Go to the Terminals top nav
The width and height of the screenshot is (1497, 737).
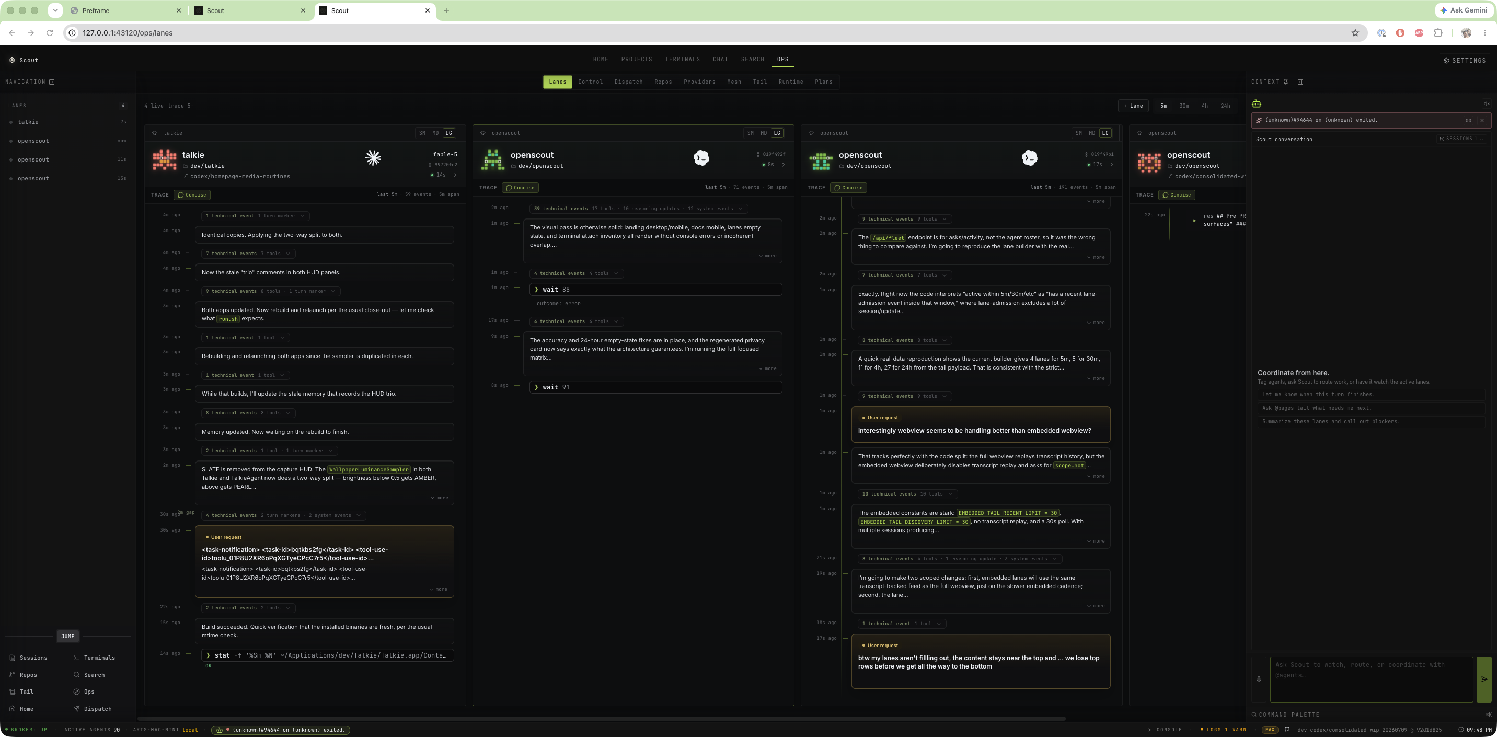683,59
